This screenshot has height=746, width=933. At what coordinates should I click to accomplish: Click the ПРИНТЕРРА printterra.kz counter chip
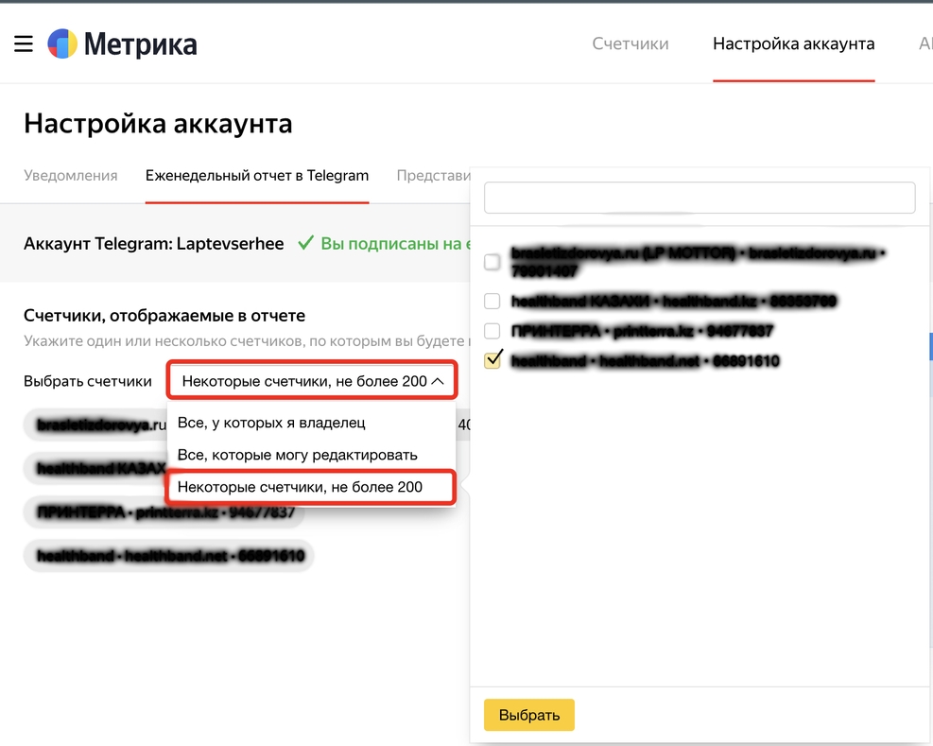click(x=164, y=512)
